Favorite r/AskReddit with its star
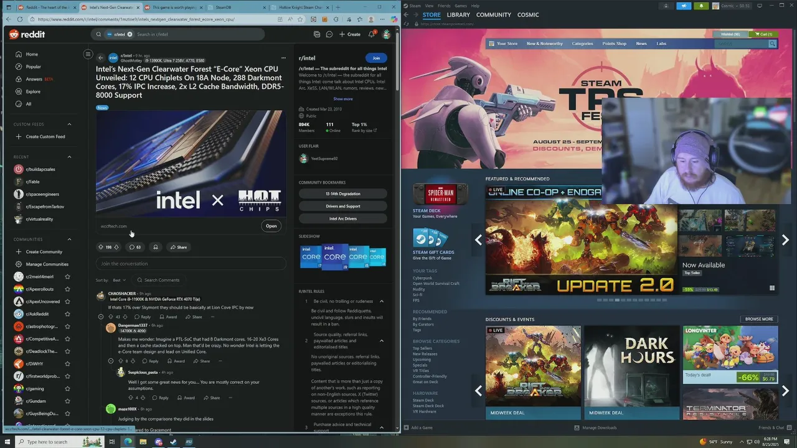This screenshot has height=448, width=797. tap(67, 314)
